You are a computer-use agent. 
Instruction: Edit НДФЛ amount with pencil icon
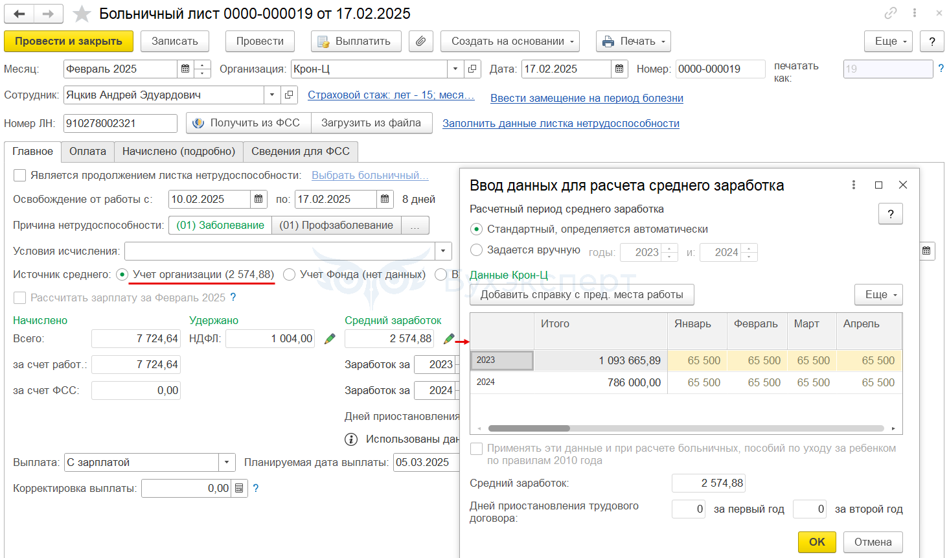click(330, 338)
